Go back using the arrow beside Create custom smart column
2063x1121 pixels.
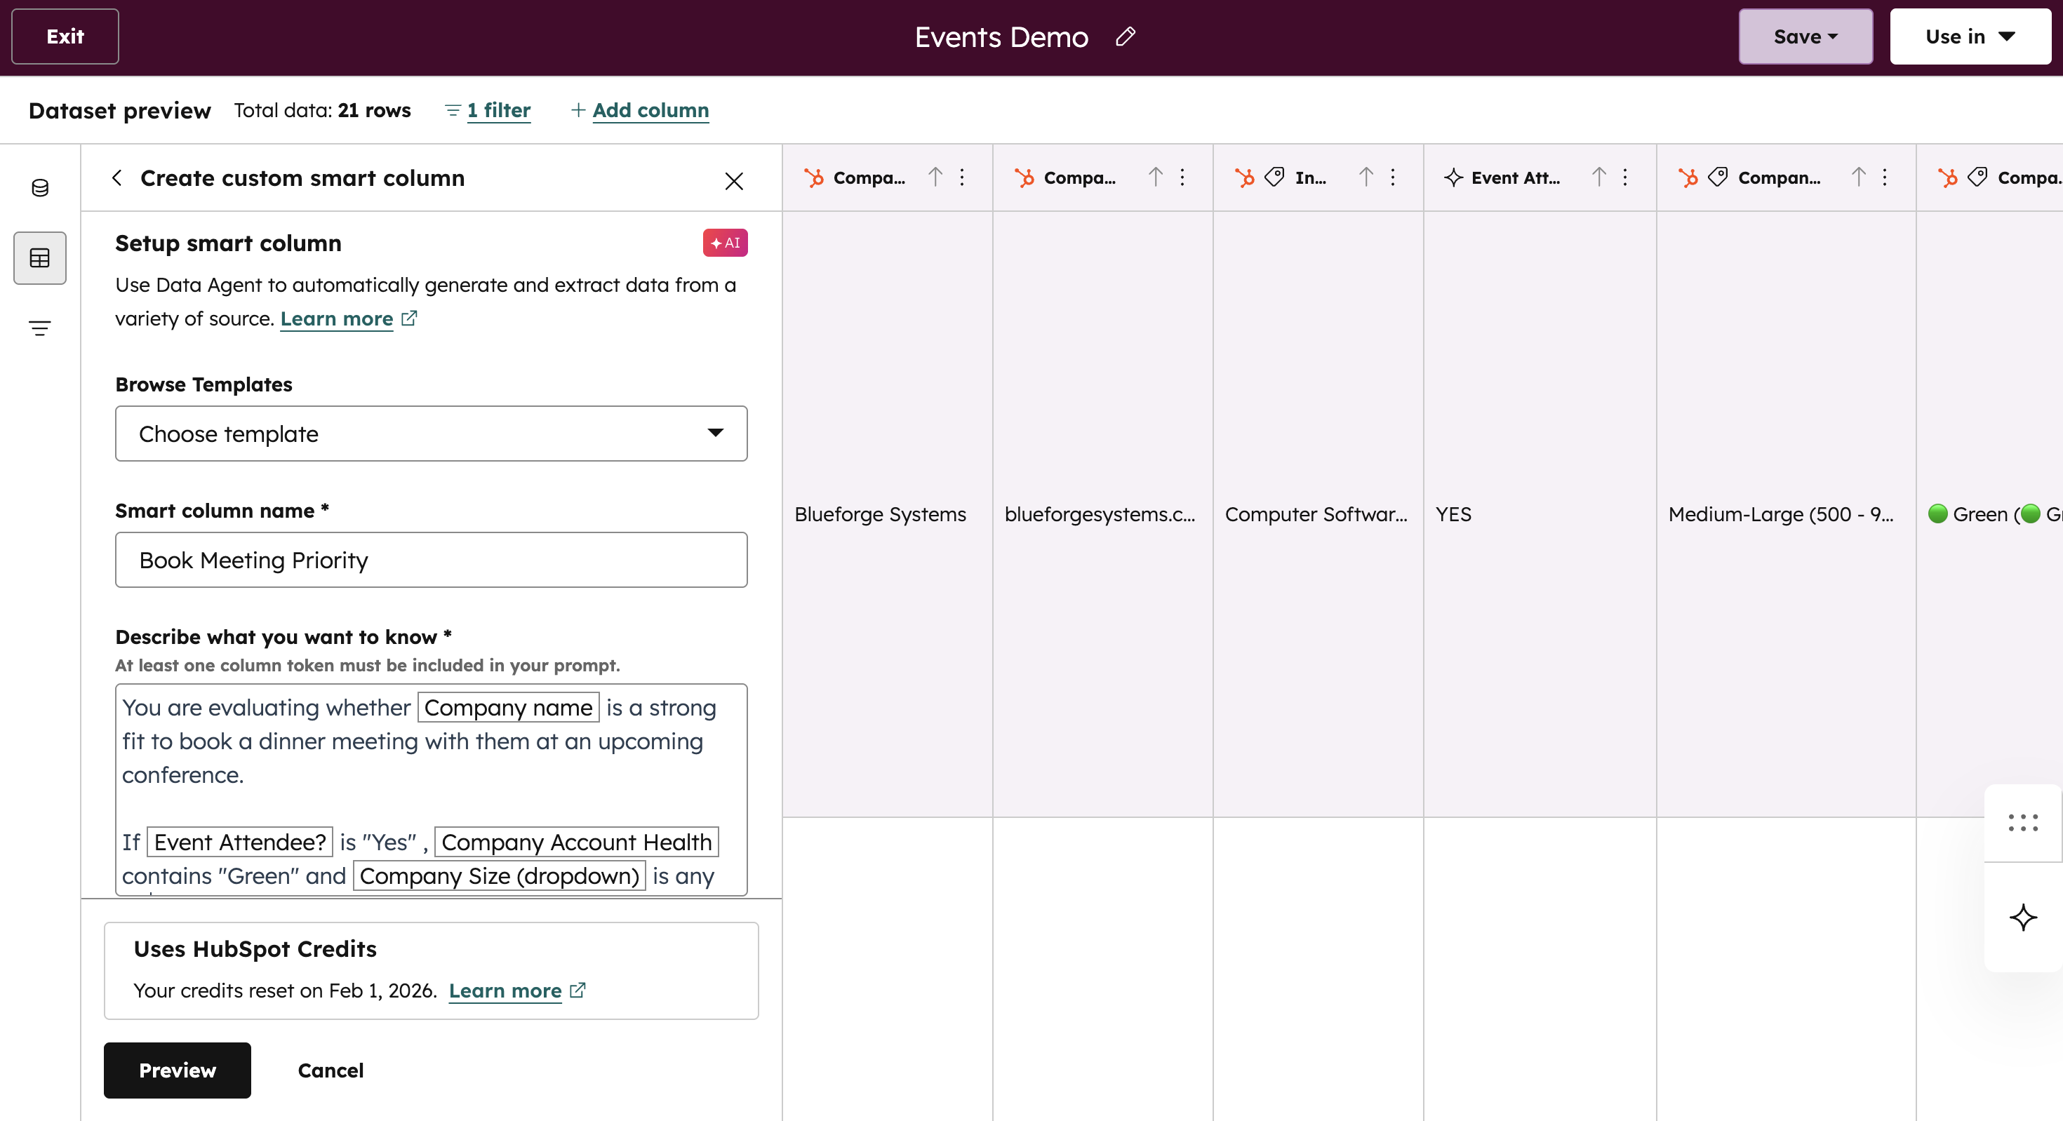pos(117,177)
